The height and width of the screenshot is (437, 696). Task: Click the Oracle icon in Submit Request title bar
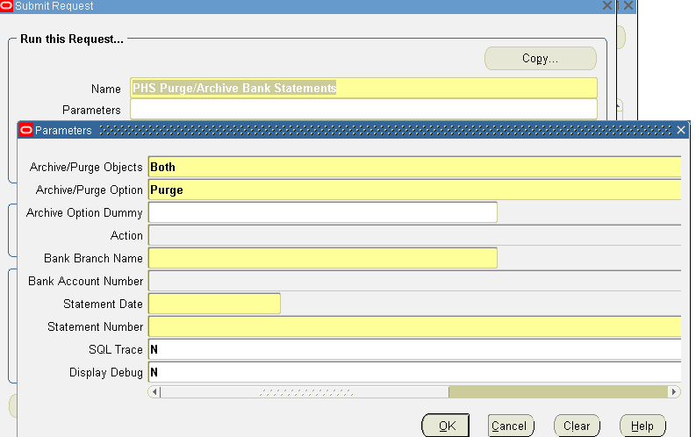pos(6,5)
